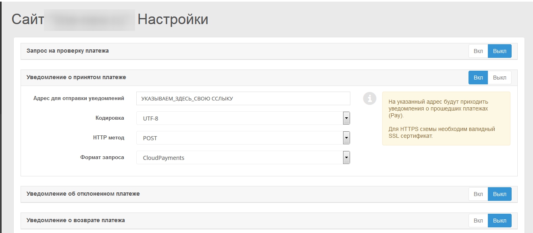
Task: Click Выкл for declined payment notification
Action: tap(500, 194)
